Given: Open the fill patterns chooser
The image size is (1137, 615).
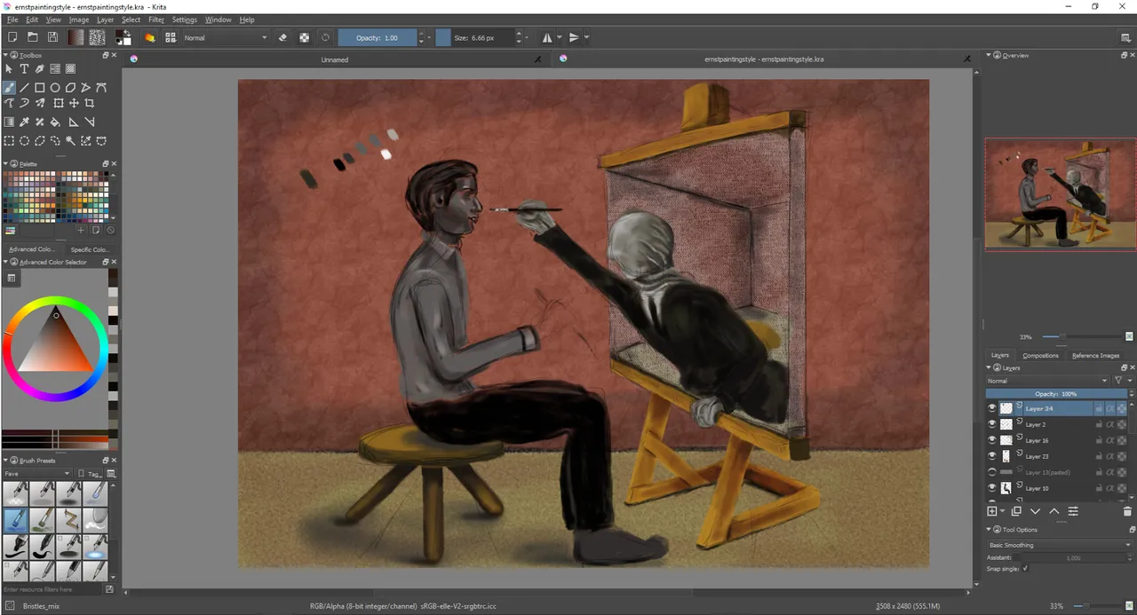Looking at the screenshot, I should [x=97, y=37].
